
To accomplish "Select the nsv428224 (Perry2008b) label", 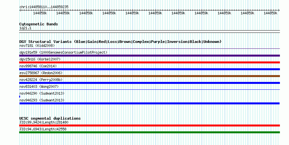I will pos(41,80).
